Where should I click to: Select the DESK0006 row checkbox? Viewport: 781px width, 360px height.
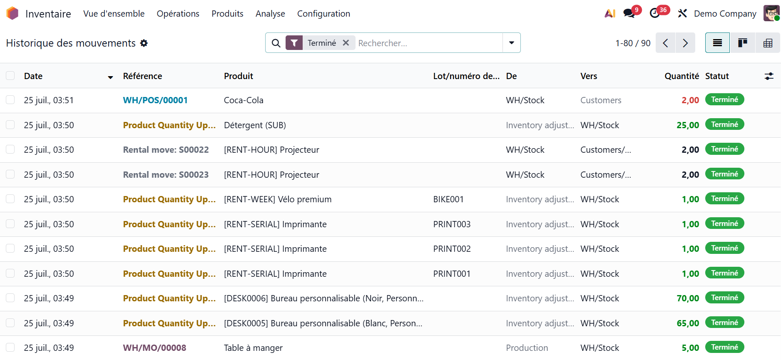point(10,298)
